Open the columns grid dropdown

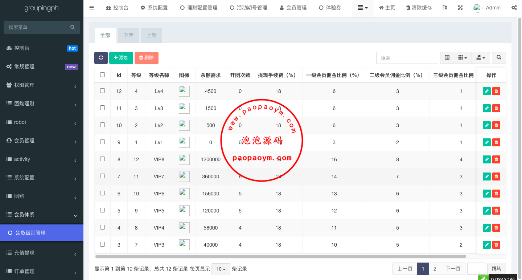(x=463, y=58)
